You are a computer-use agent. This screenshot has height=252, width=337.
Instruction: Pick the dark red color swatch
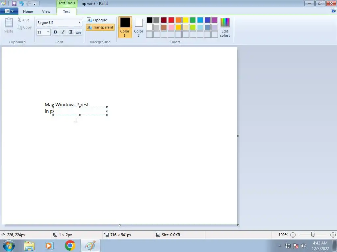(x=164, y=20)
